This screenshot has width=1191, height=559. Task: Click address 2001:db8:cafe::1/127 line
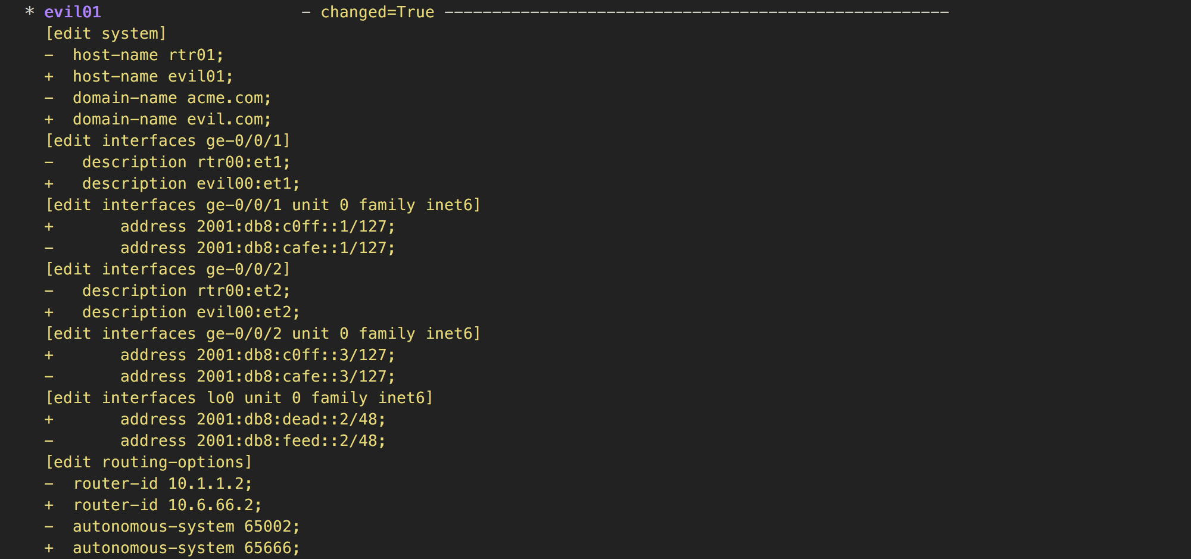coord(220,248)
